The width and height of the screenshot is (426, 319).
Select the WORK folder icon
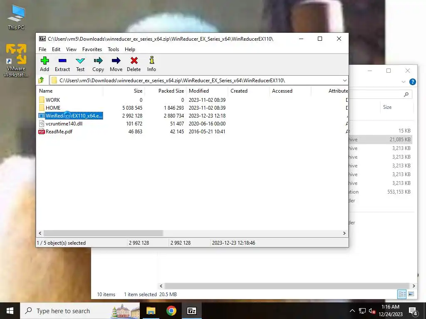42,100
